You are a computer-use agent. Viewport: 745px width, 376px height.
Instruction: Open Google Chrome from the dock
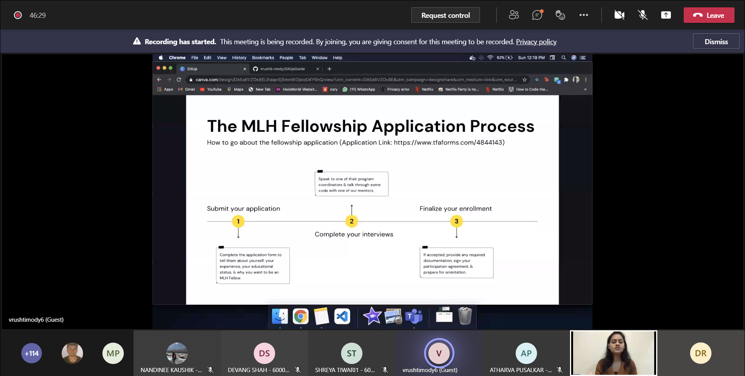[300, 316]
